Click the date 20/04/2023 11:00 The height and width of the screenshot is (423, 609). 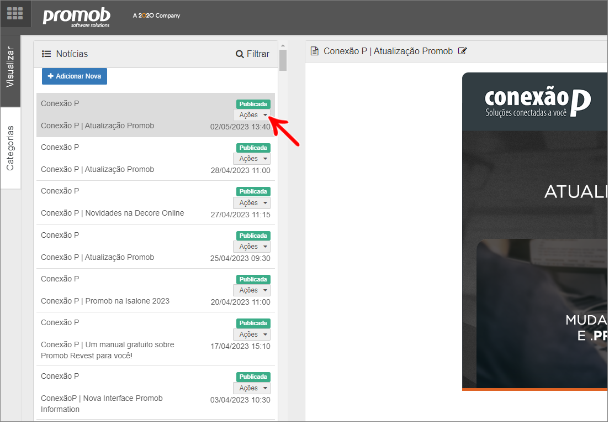(x=240, y=302)
